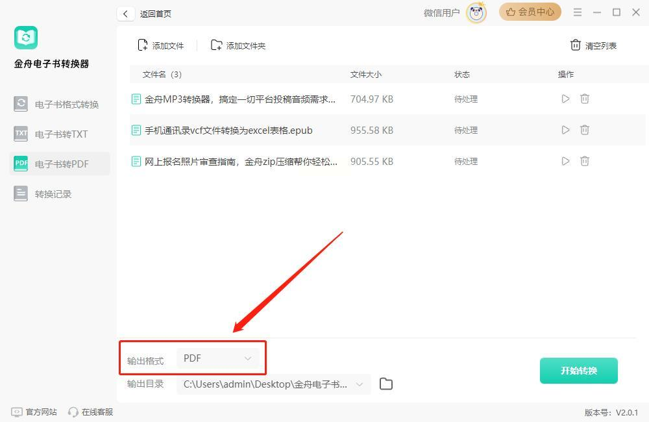
Task: Click the 微信用户 username text
Action: coord(441,13)
